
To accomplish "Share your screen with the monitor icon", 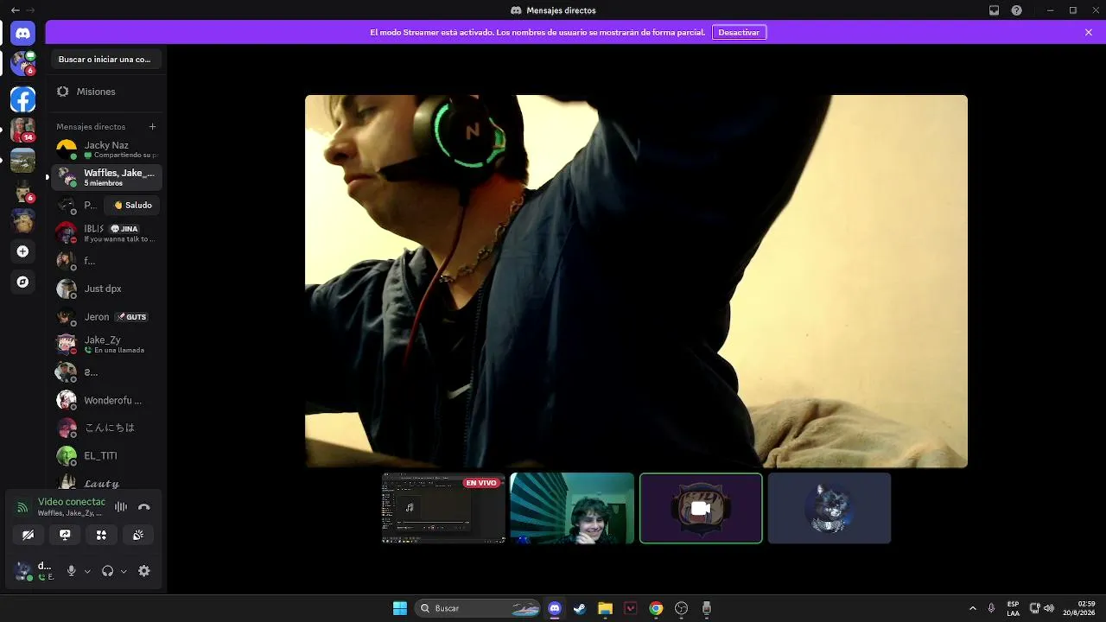I will tap(65, 536).
